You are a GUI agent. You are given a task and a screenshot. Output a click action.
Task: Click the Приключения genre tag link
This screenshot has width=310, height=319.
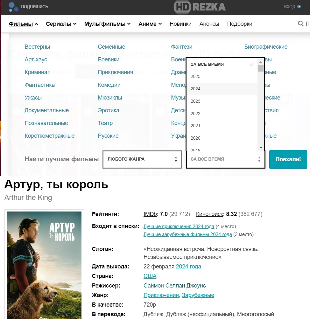coord(161,295)
